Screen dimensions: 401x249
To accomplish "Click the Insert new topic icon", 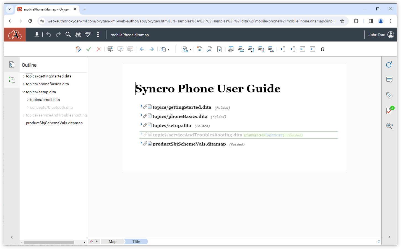I will point(200,49).
